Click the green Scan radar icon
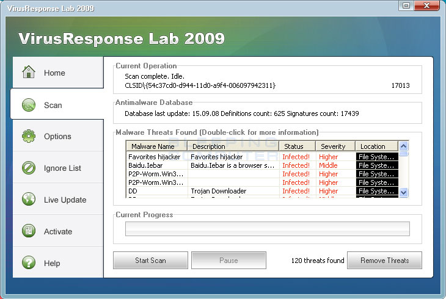 coord(29,105)
